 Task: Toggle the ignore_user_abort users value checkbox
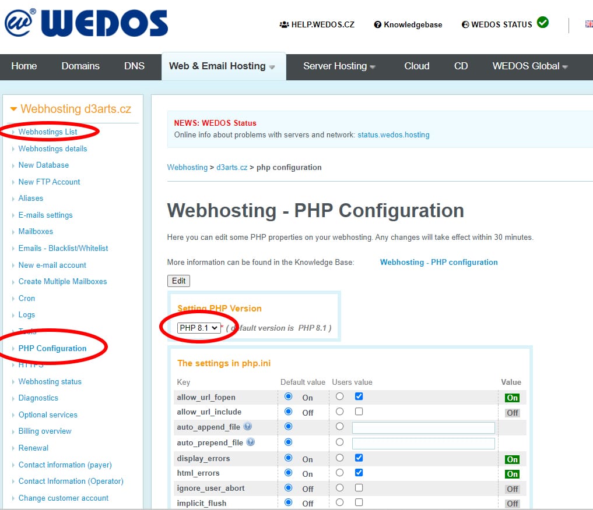click(x=359, y=488)
